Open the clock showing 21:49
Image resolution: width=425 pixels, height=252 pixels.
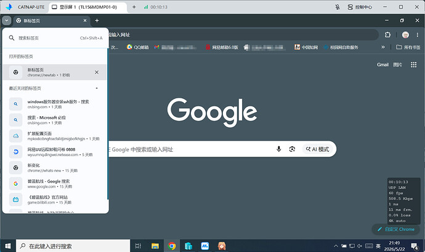coord(394,246)
